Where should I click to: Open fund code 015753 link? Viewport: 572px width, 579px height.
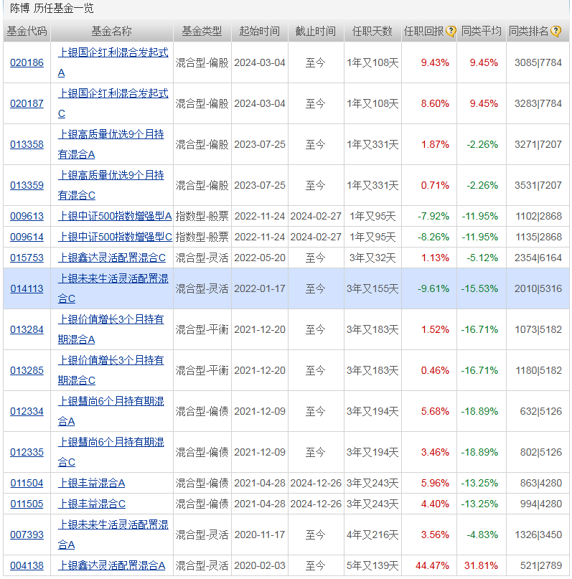(x=27, y=258)
